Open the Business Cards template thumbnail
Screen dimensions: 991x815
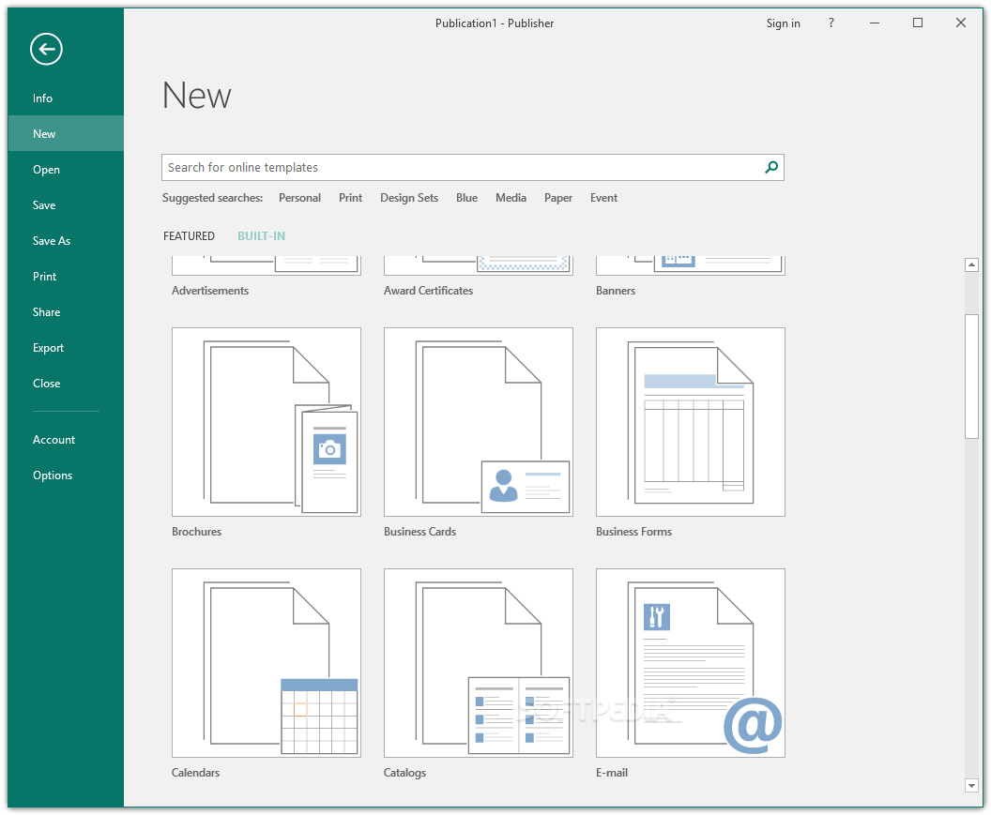click(479, 421)
